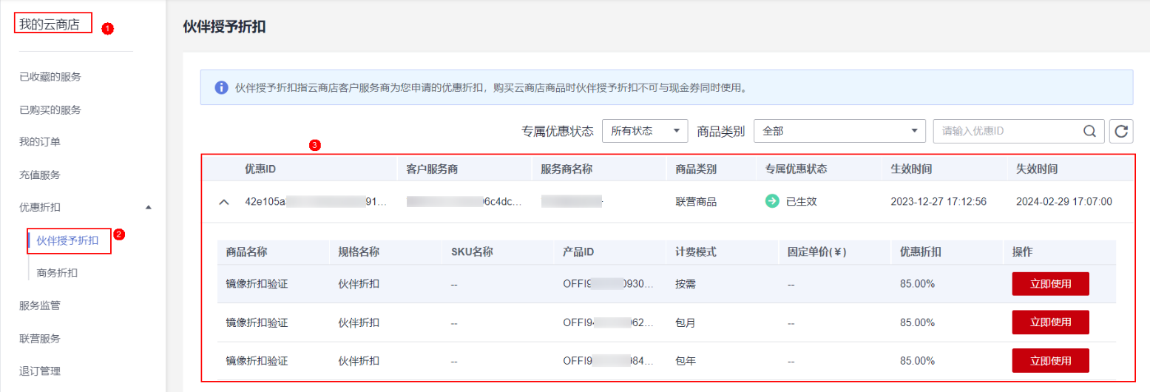Viewport: 1150px width, 392px height.
Task: Focus the 请输入优惠ID search field
Action: pos(1006,131)
